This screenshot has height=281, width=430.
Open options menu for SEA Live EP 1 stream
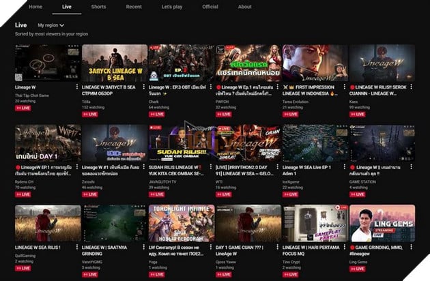pyautogui.click(x=345, y=167)
